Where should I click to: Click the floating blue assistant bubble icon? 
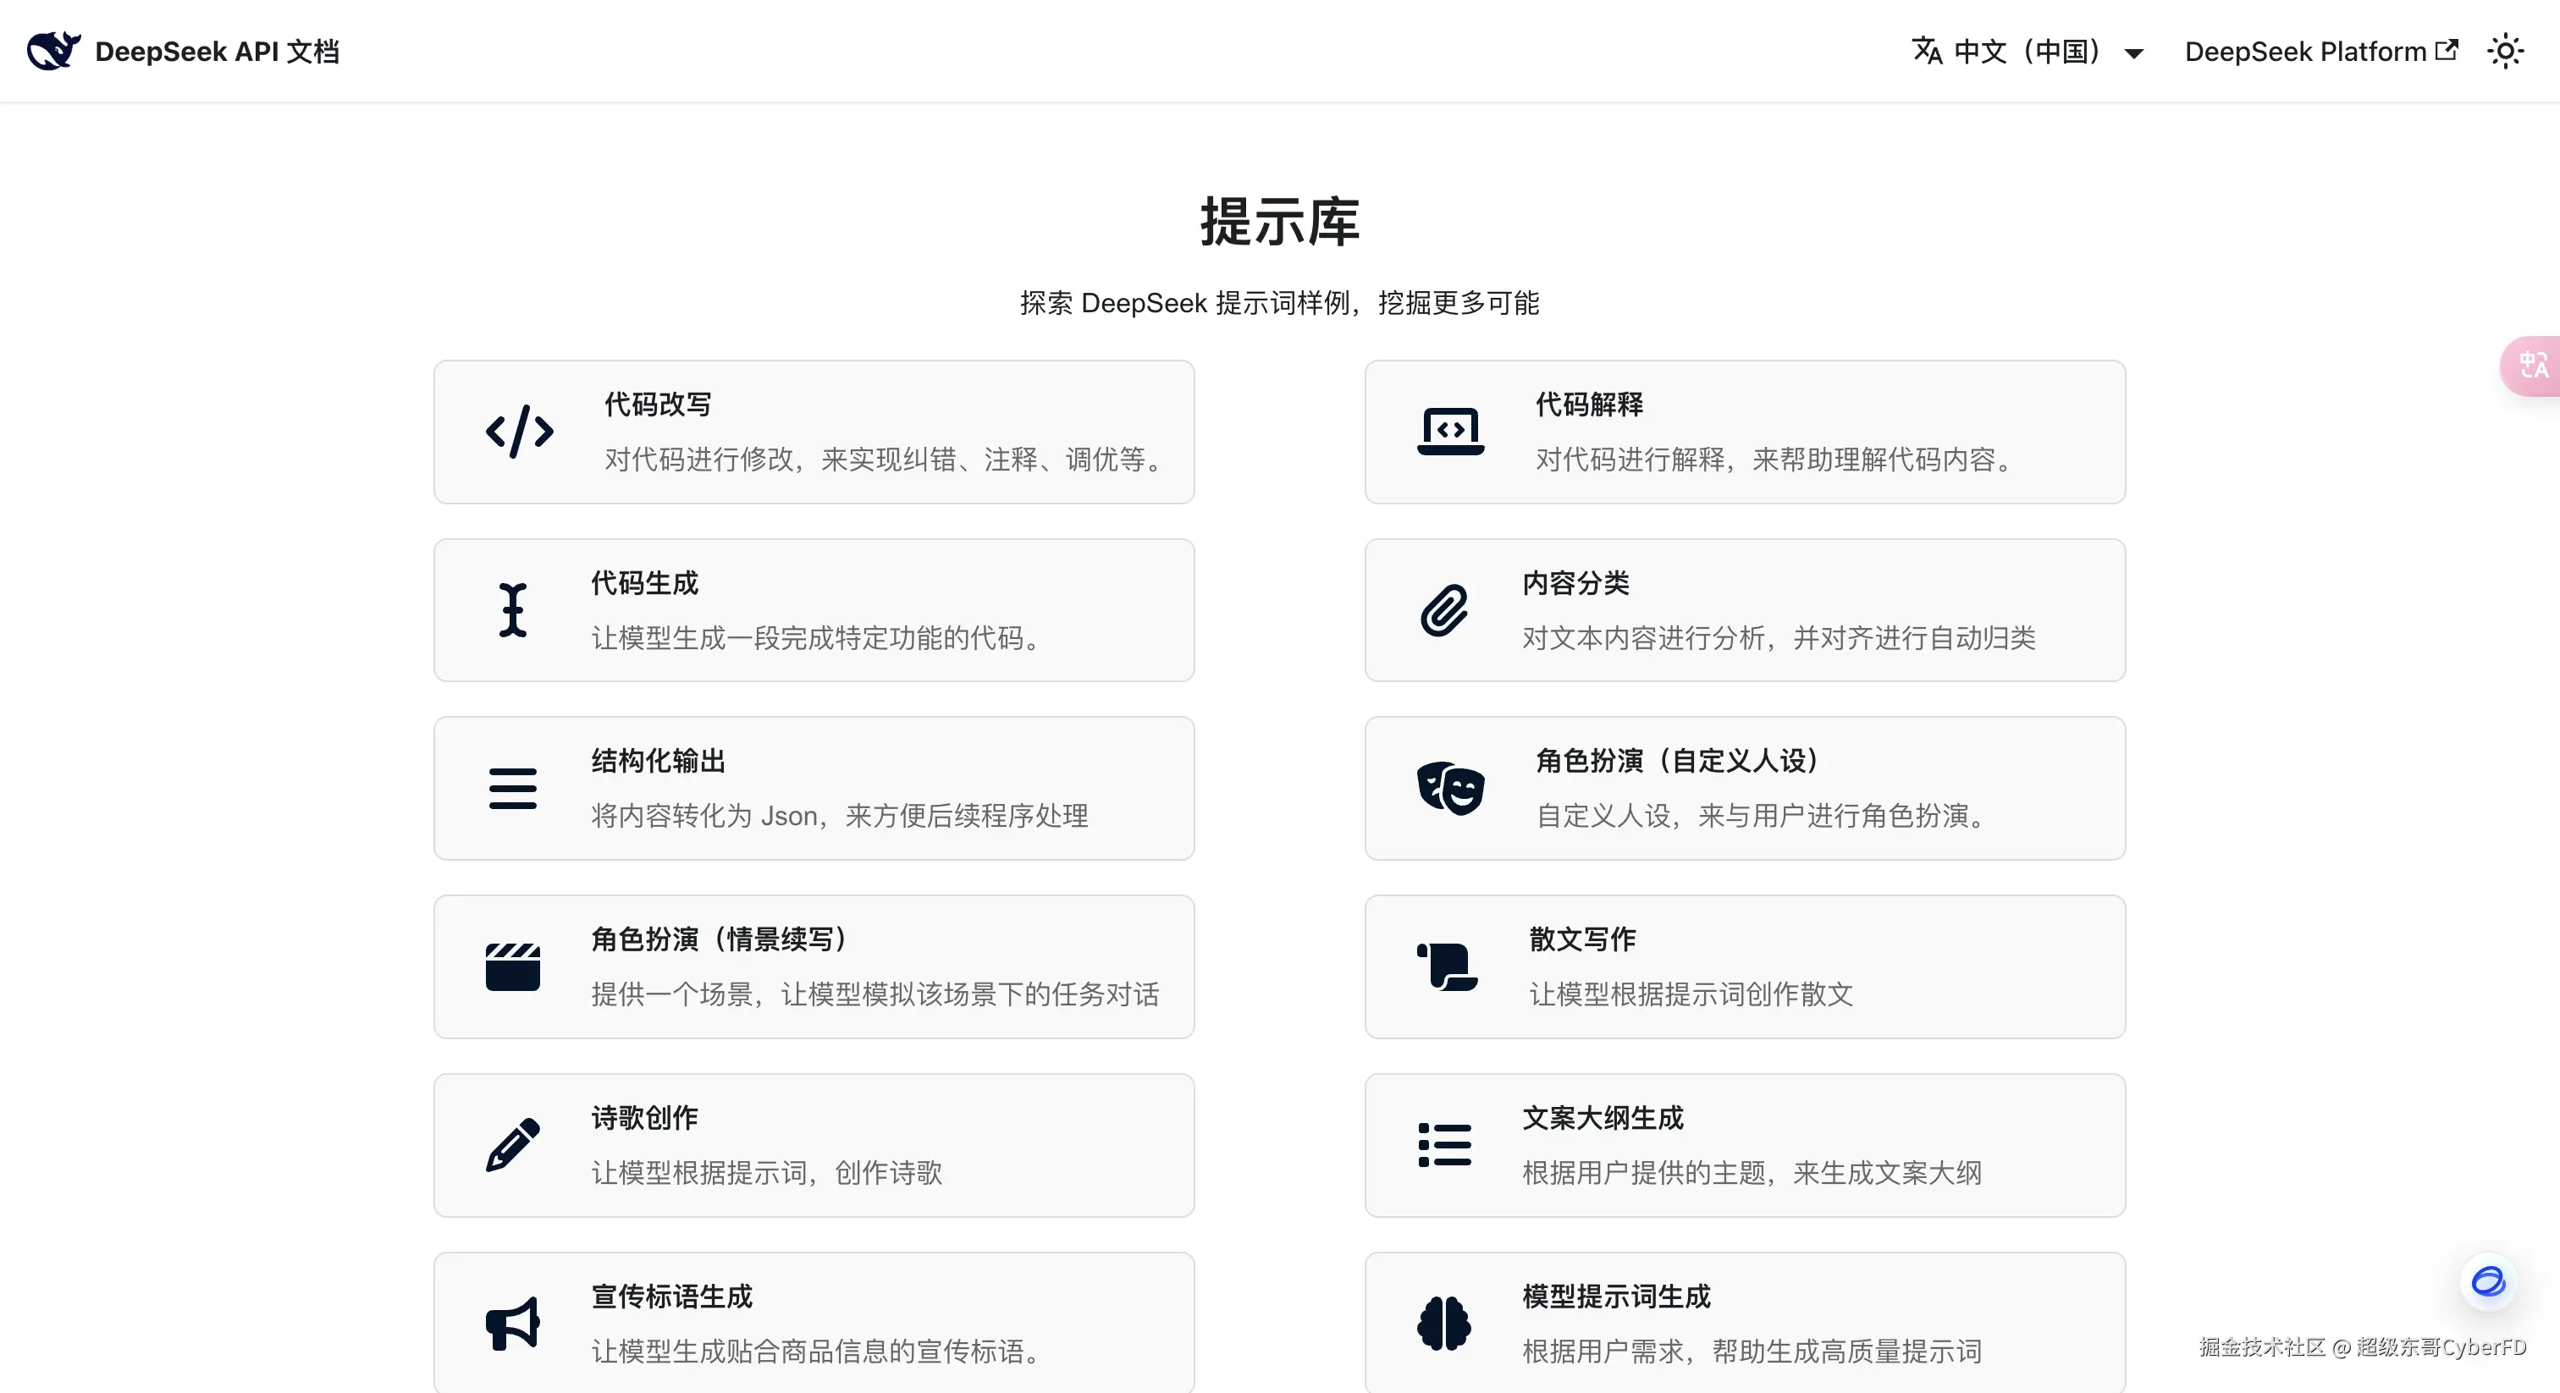[2487, 1280]
